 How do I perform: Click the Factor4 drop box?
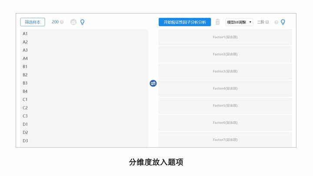(x=225, y=89)
